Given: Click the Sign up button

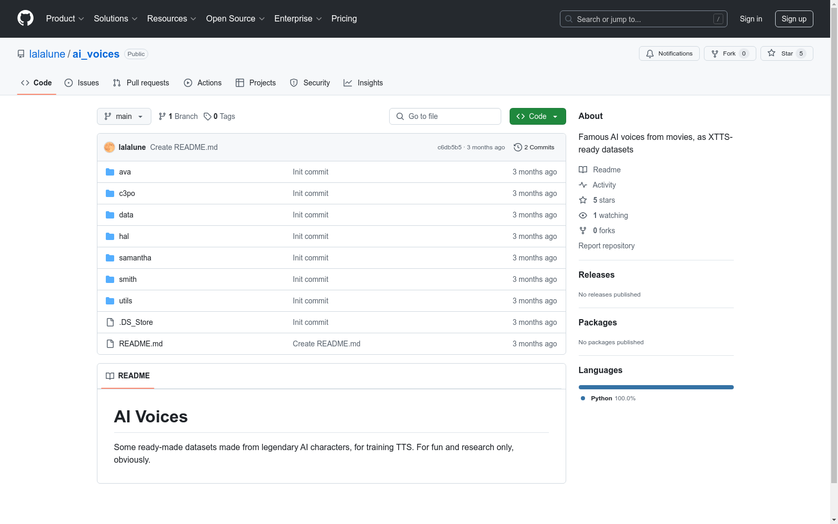Looking at the screenshot, I should coord(794,19).
